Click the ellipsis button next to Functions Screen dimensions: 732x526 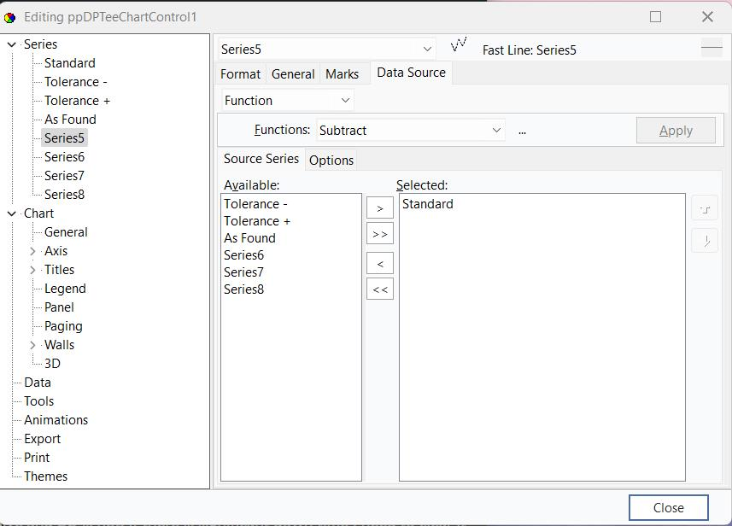(x=522, y=131)
